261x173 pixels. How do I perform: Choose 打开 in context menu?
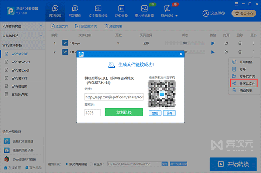(244, 69)
